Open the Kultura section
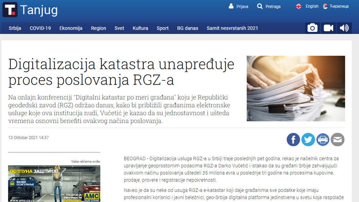The image size is (359, 202). (140, 28)
